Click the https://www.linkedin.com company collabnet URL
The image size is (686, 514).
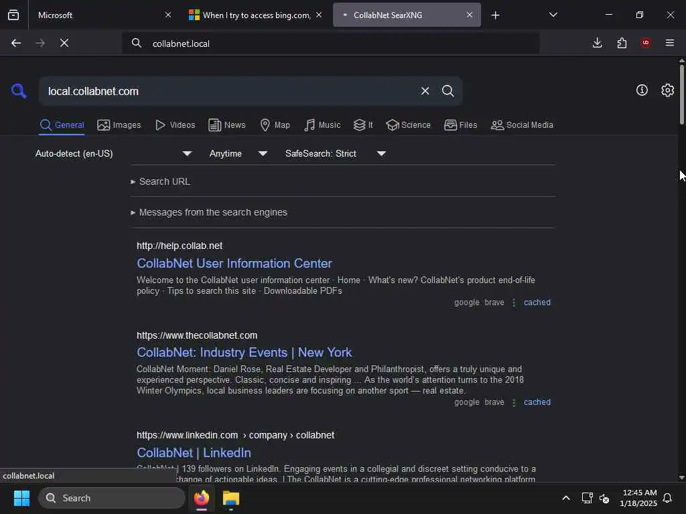[235, 435]
